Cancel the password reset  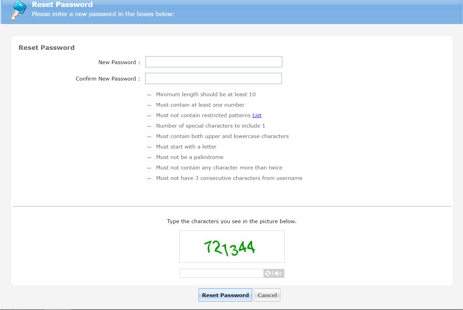click(267, 295)
